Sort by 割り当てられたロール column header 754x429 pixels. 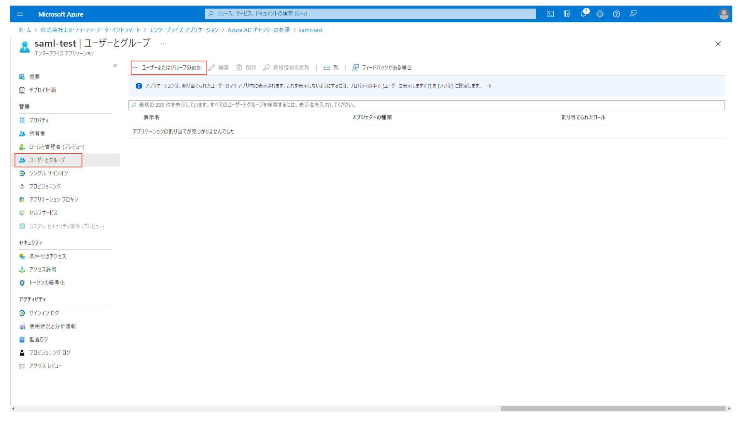(583, 117)
